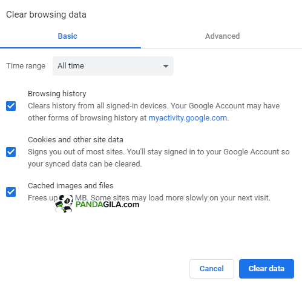This screenshot has height=287, width=302.
Task: Switch to the Basic tab
Action: 68,36
